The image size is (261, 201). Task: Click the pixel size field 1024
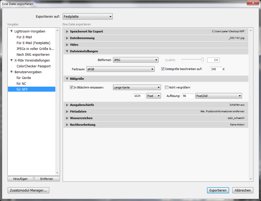point(139,96)
